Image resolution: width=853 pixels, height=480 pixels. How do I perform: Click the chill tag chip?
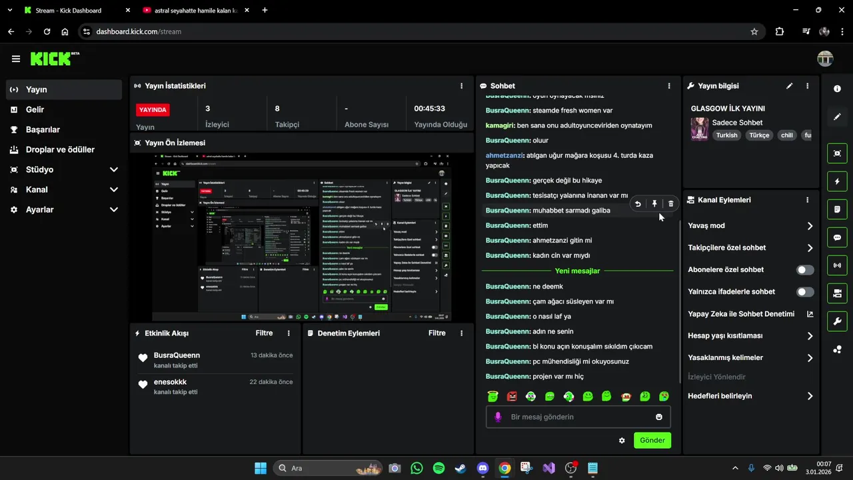pyautogui.click(x=787, y=135)
